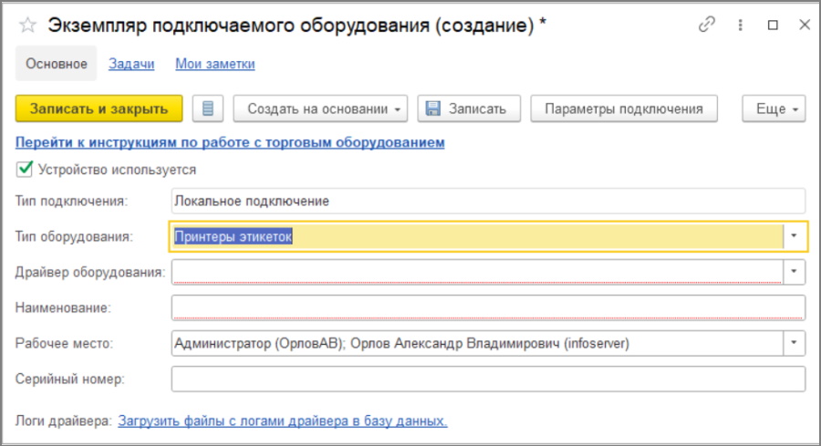Click the Тип подключения field

[x=488, y=201]
